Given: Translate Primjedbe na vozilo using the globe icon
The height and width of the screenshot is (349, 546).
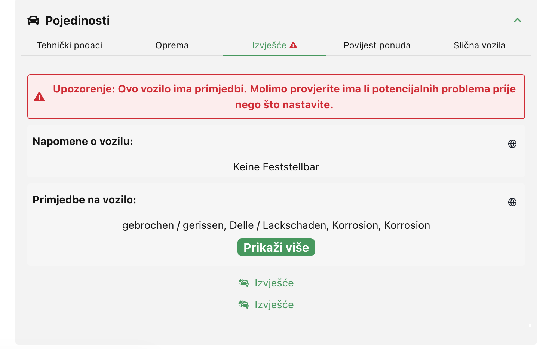Looking at the screenshot, I should coord(512,202).
